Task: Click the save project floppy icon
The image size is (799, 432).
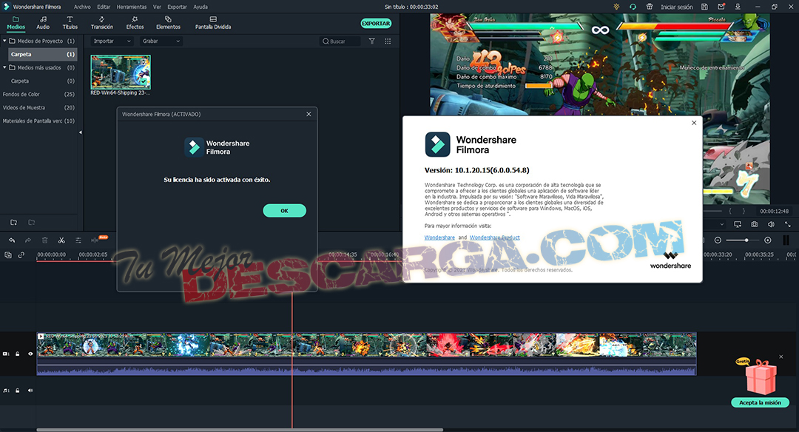Action: [x=704, y=7]
